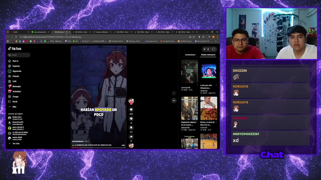Viewport: 321px width, 180px height.
Task: Open the Spotify bookmark icon
Action: pyautogui.click(x=45, y=41)
